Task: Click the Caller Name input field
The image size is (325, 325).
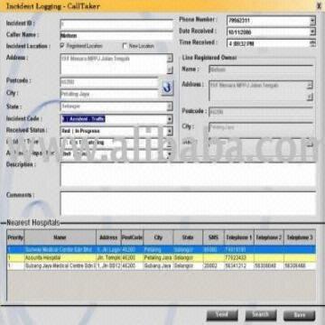Action: click(116, 36)
